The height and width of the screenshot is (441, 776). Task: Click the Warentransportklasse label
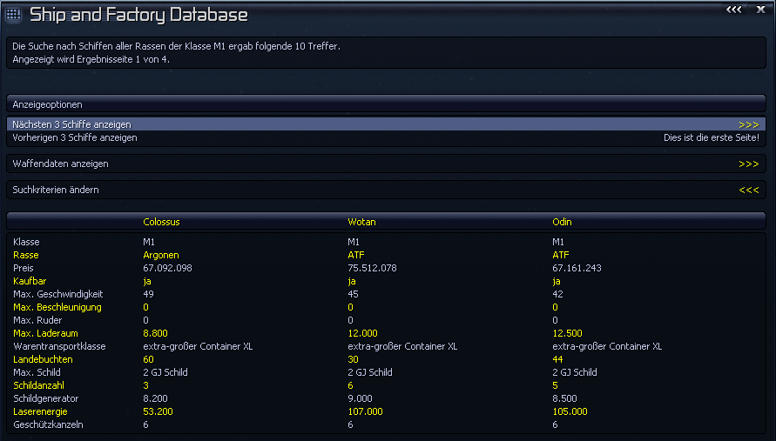(59, 346)
